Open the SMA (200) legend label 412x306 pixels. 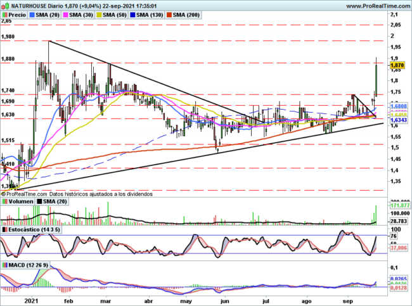[186, 15]
